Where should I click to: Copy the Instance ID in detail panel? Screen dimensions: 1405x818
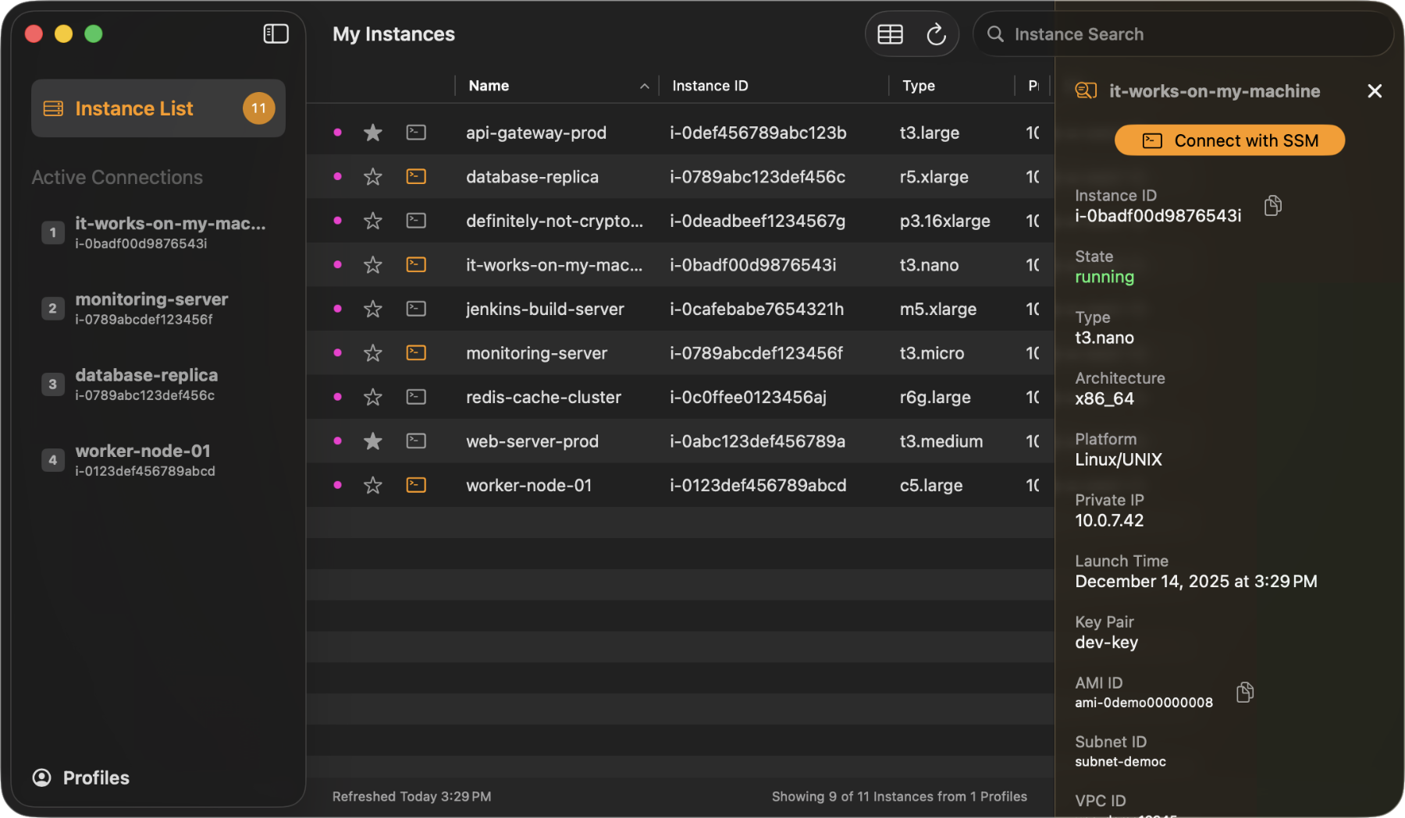1272,205
